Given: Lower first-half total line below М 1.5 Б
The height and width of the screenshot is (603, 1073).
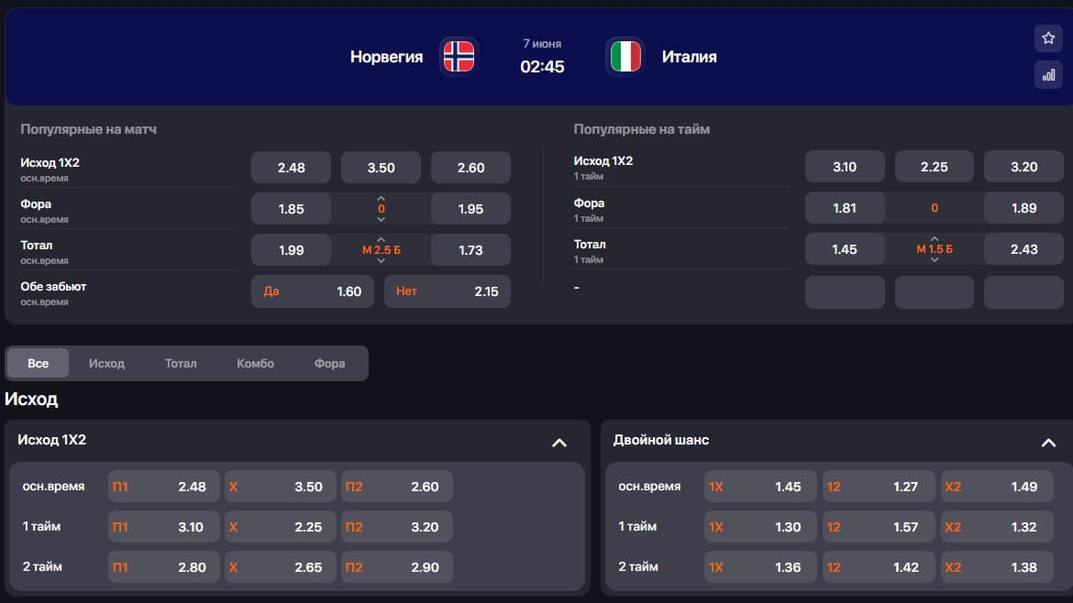Looking at the screenshot, I should pyautogui.click(x=935, y=259).
